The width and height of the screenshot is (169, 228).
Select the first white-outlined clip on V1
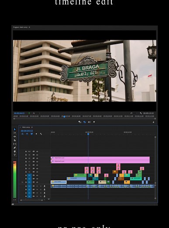click(59, 182)
